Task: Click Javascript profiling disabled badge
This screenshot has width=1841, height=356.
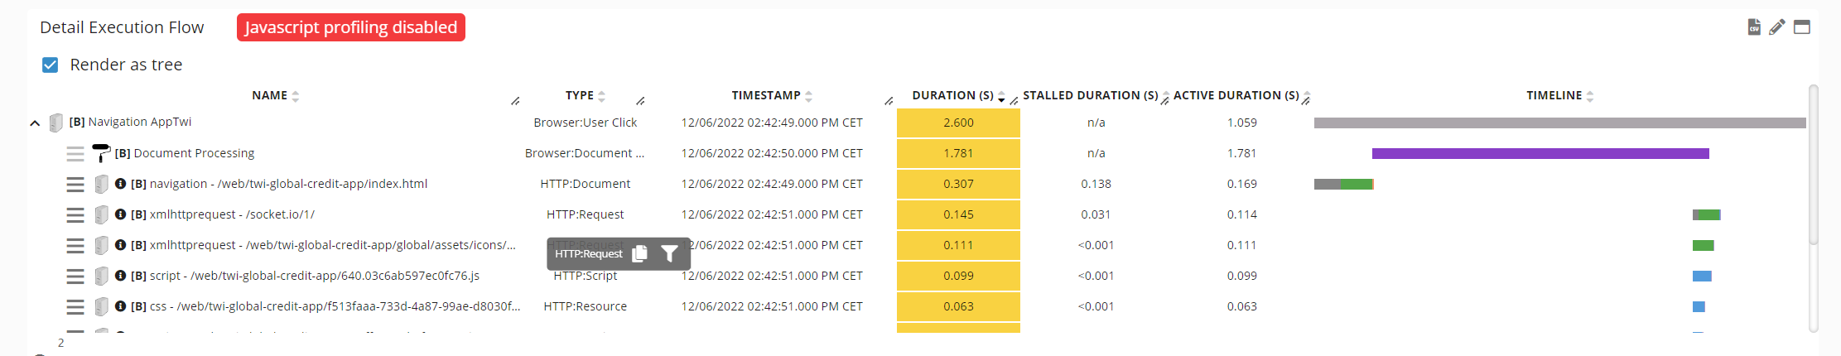Action: click(350, 27)
